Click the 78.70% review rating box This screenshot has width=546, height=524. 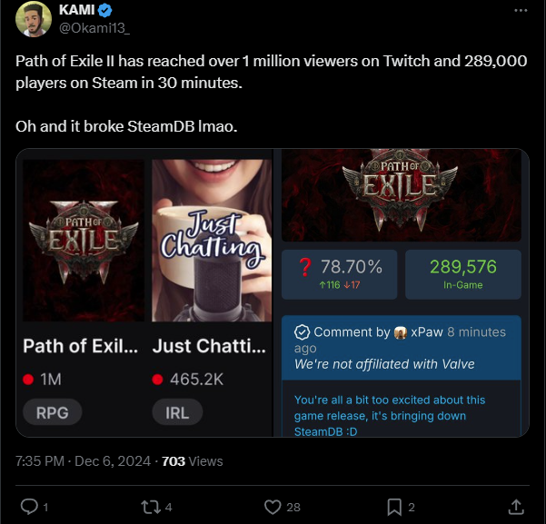click(340, 272)
